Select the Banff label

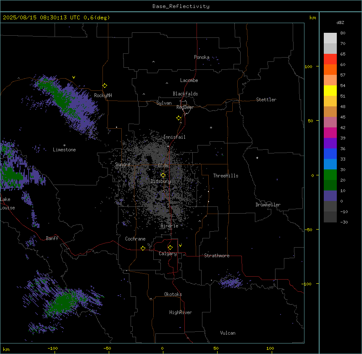(52, 238)
